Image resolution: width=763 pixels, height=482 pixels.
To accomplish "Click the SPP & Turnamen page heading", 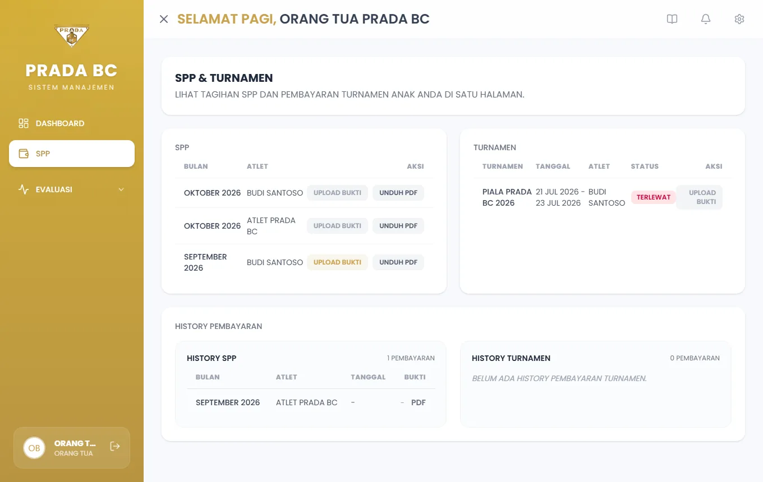I will pyautogui.click(x=224, y=78).
